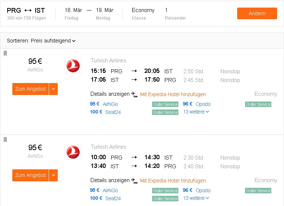Image resolution: width=284 pixels, height=206 pixels.
Task: Click first Zum Angebot button
Action: (x=31, y=89)
